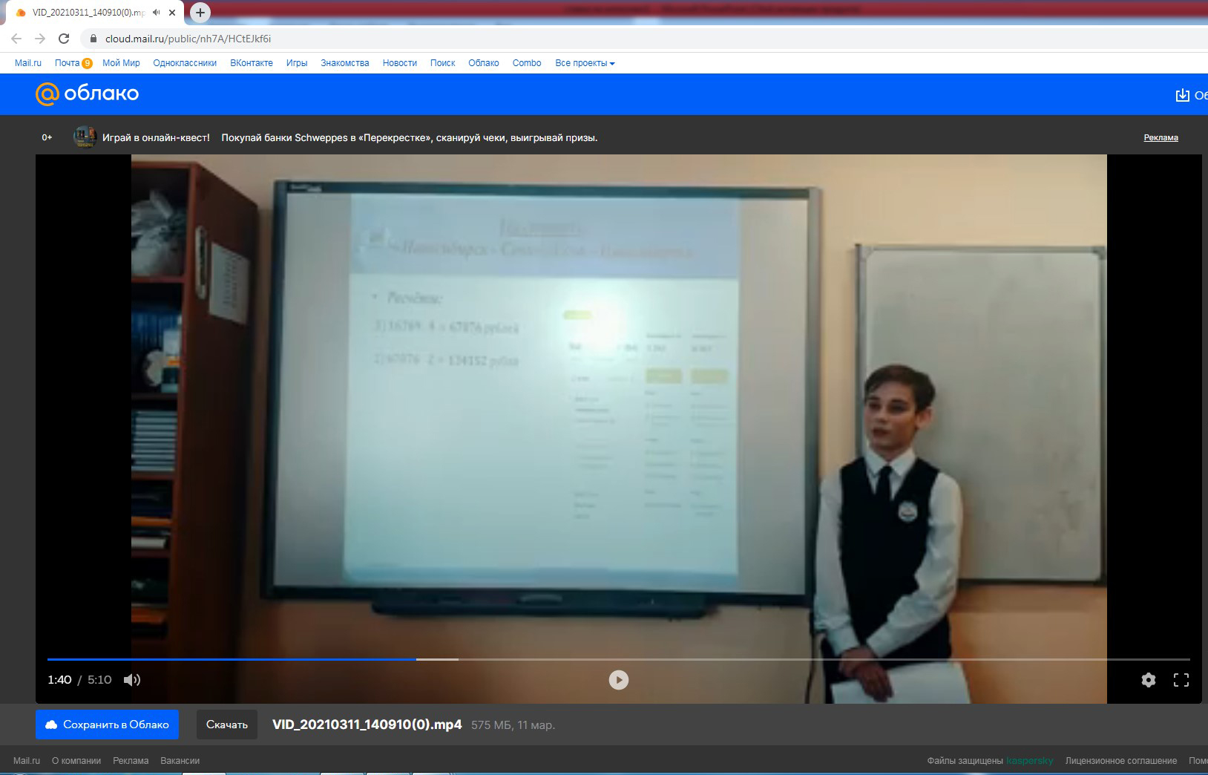Mute the video player volume

click(x=132, y=680)
